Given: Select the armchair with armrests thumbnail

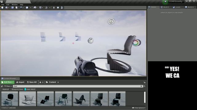Looking at the screenshot, I should tap(63, 99).
